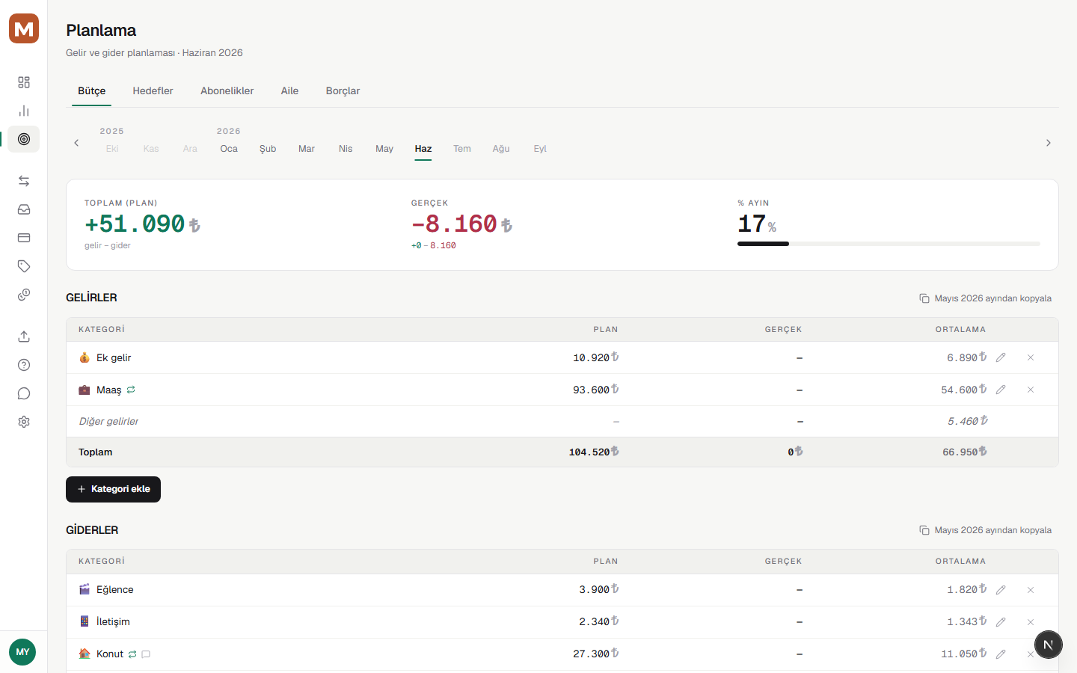Click Konut plan value 27.300
1077x673 pixels.
(595, 654)
